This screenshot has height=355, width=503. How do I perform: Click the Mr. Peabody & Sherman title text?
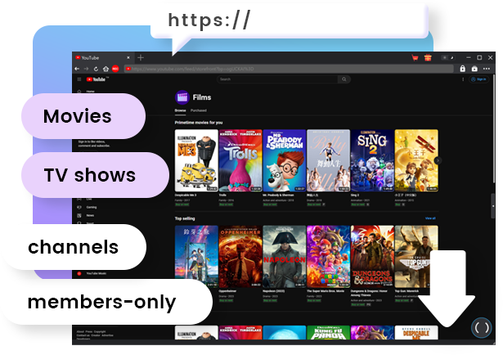pyautogui.click(x=278, y=195)
